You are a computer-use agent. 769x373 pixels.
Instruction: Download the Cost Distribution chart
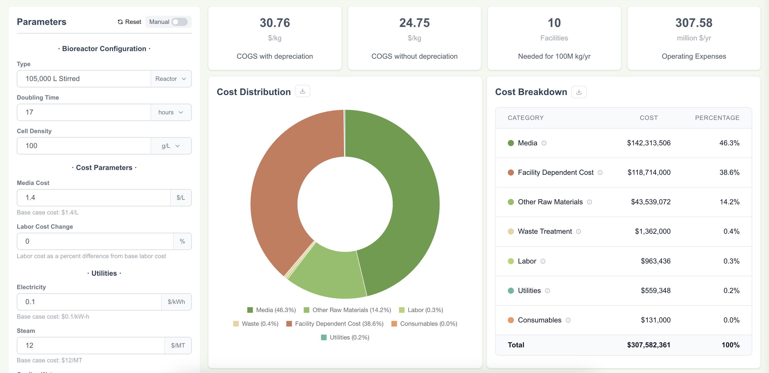302,91
